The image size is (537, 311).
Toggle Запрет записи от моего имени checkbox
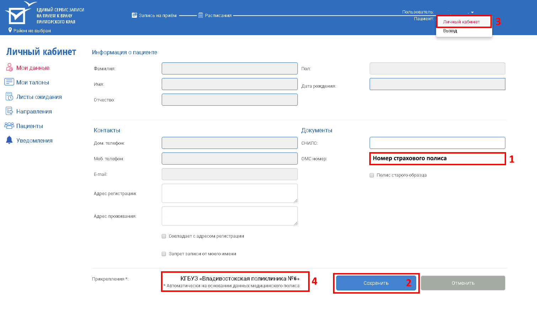[x=164, y=254]
